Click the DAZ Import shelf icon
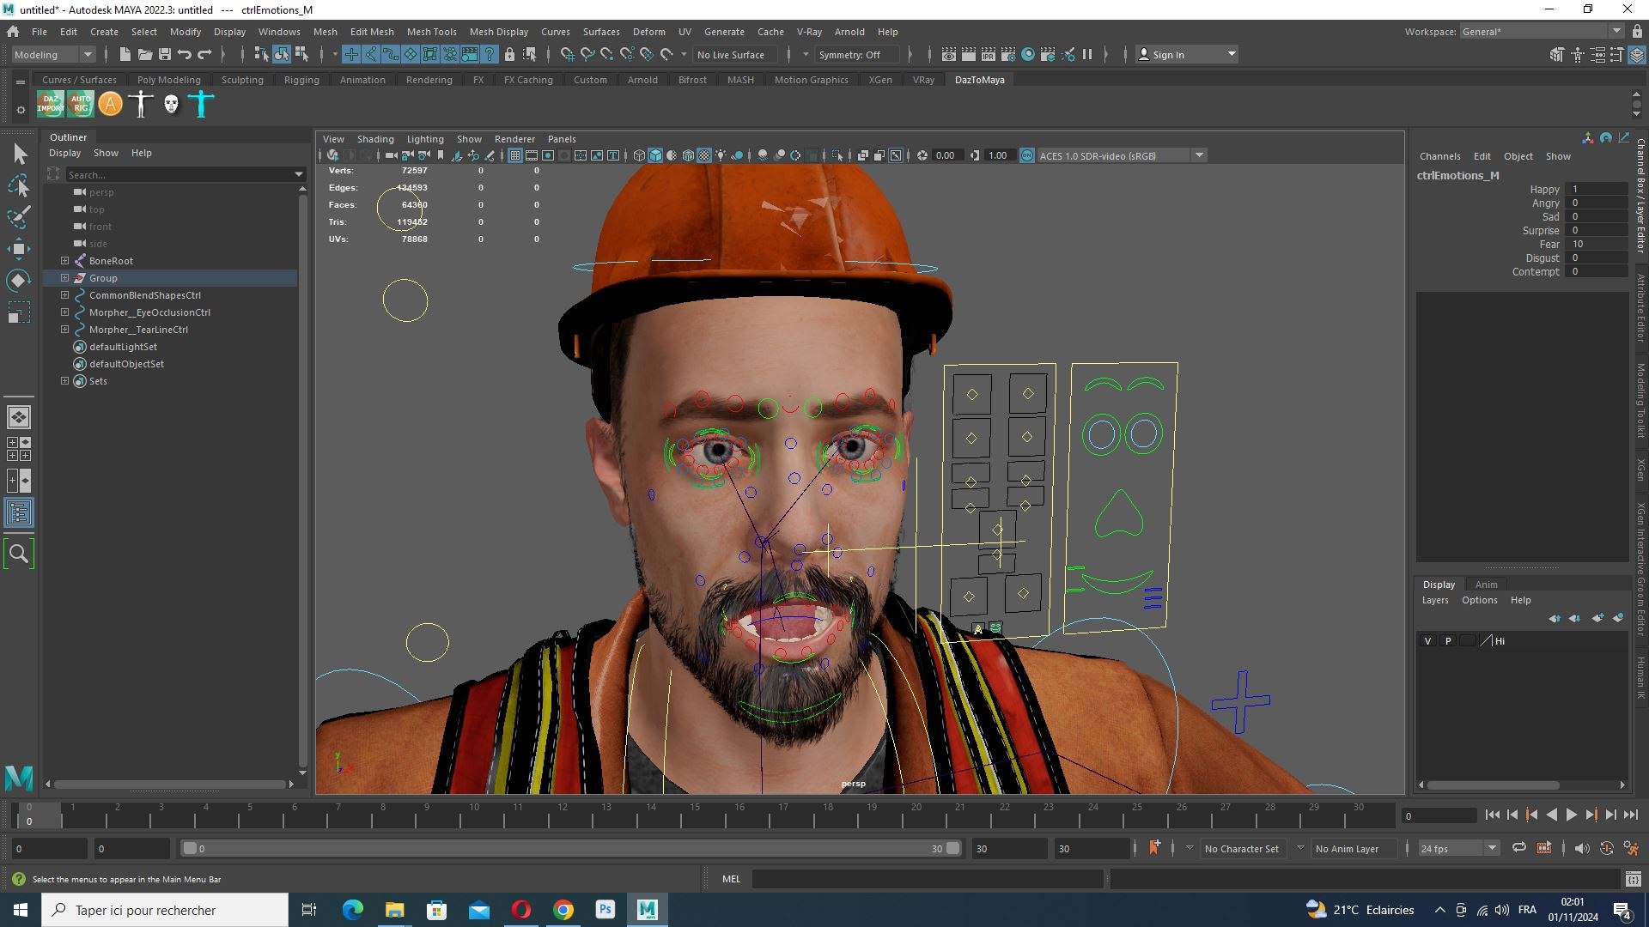 pyautogui.click(x=50, y=104)
